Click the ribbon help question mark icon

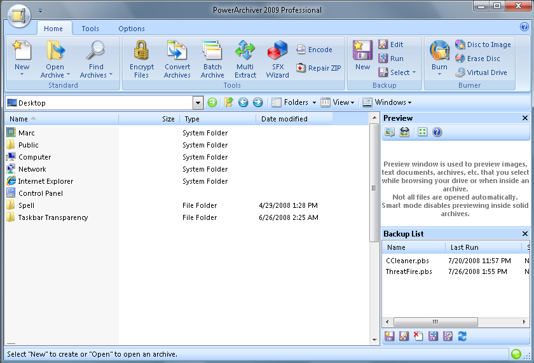click(524, 27)
